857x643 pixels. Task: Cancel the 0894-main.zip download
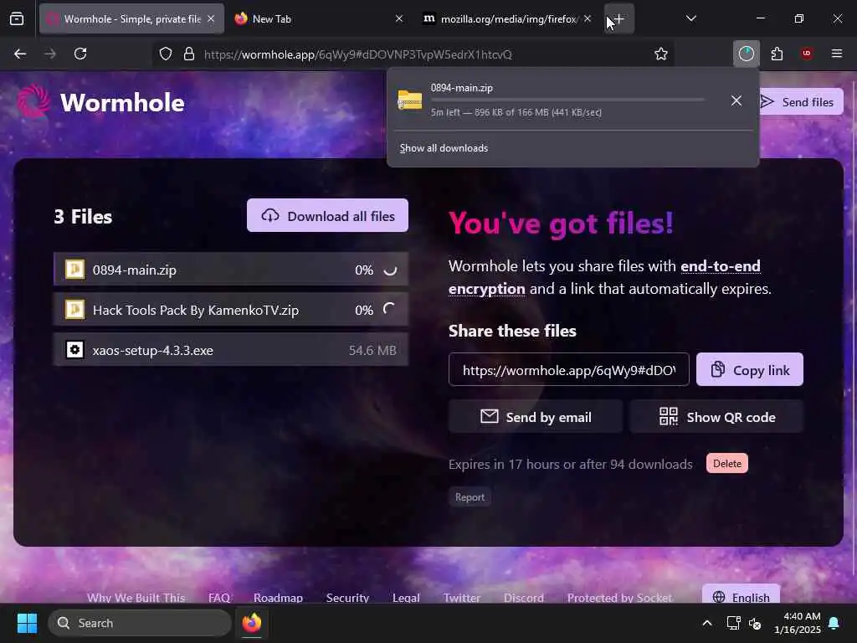[736, 100]
